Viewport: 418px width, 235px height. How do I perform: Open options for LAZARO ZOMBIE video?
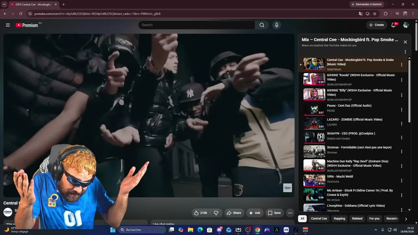tap(402, 124)
